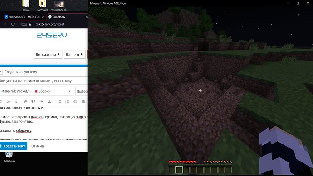Click inside the post body text area
This screenshot has height=176, width=313.
[44, 123]
